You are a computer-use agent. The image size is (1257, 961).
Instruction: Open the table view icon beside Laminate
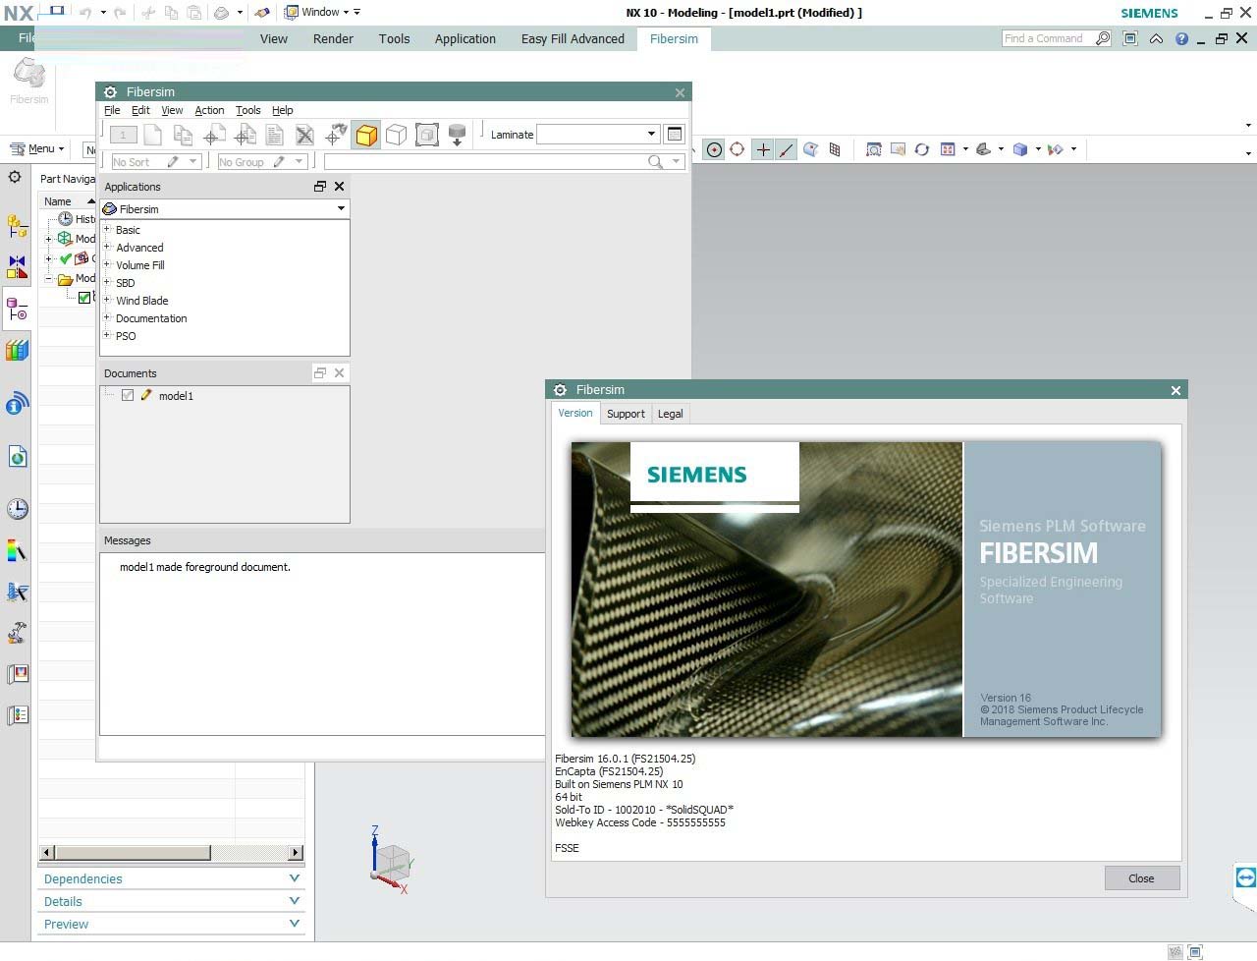pos(675,135)
